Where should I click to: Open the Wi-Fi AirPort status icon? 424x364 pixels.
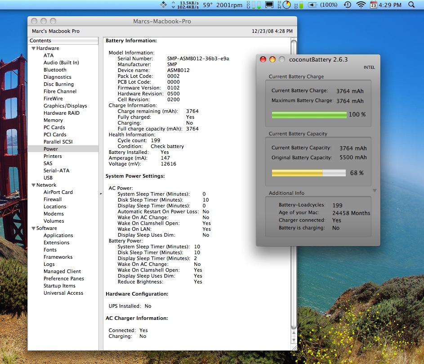361,5
